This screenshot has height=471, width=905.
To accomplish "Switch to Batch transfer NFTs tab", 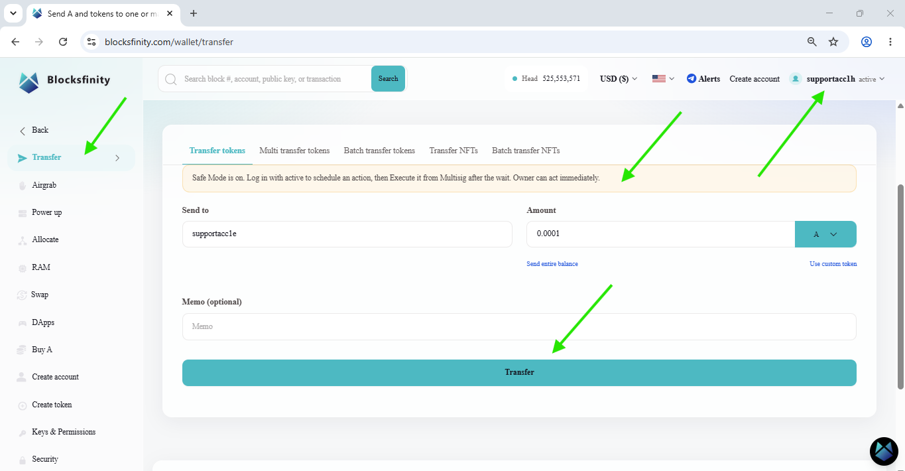I will tap(526, 151).
